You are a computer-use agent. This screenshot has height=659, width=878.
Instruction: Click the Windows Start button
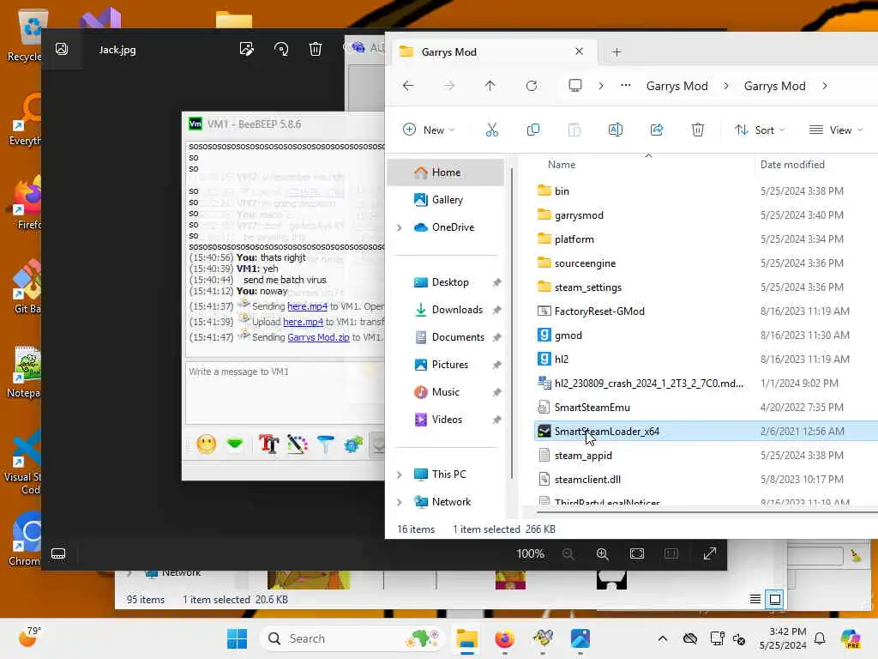pyautogui.click(x=238, y=638)
